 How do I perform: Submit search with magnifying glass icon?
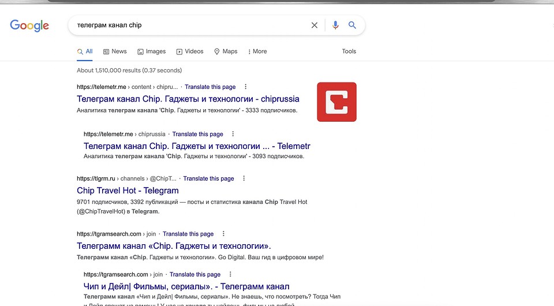(352, 25)
